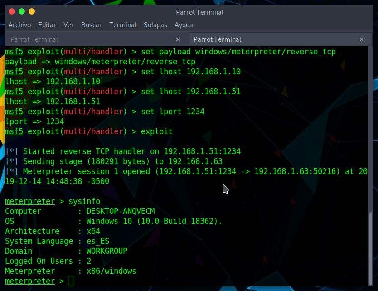
Task: Click the 'exploit' command text
Action: tap(157, 131)
